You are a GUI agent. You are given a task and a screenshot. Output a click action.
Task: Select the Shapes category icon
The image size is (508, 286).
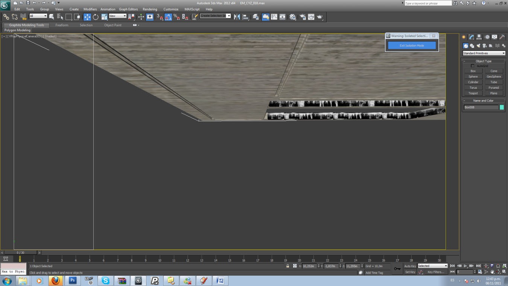pyautogui.click(x=472, y=46)
